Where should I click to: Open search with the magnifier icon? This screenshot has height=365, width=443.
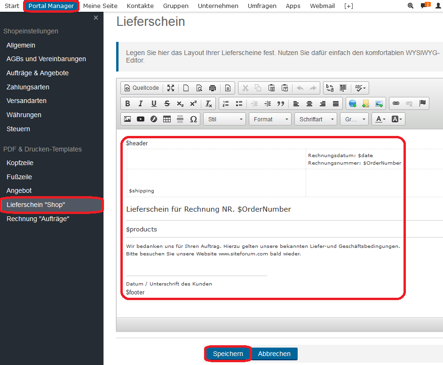click(411, 6)
